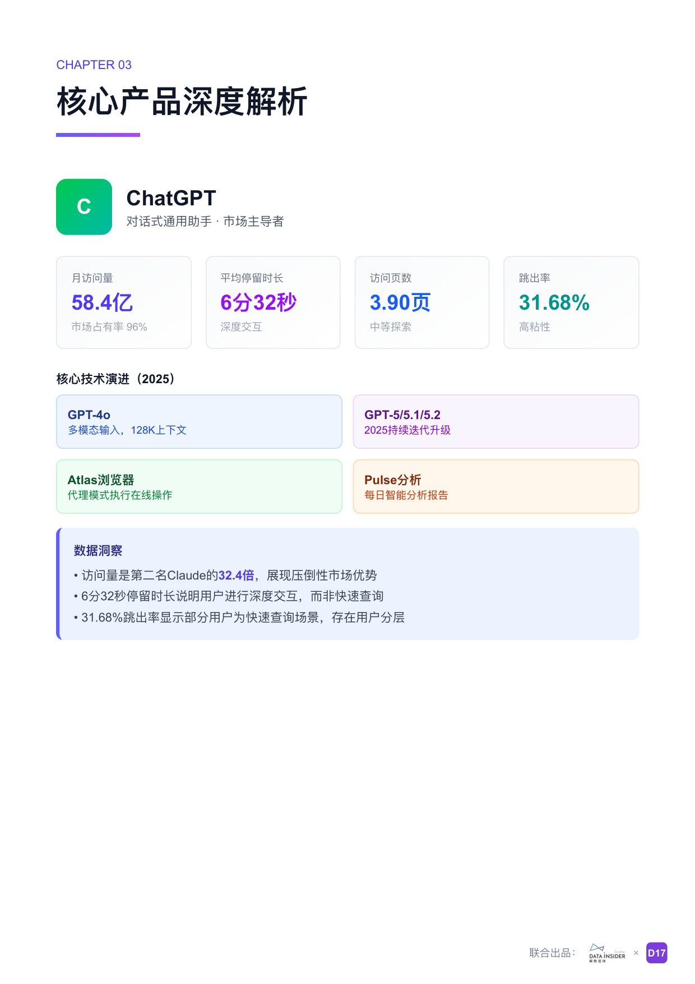Click the ChatGPT product title
Viewport: 695px width, 984px height.
click(171, 198)
